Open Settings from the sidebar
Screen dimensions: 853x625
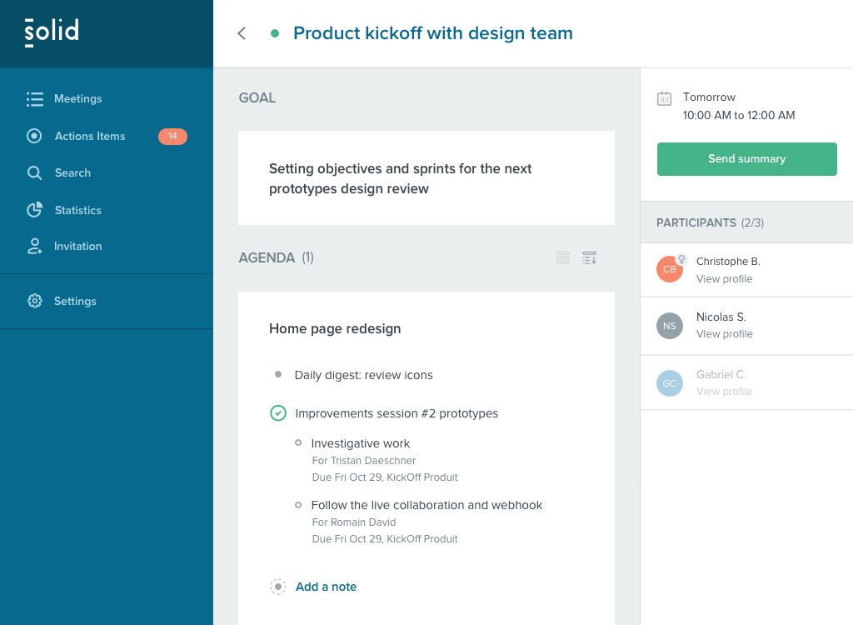click(x=75, y=301)
